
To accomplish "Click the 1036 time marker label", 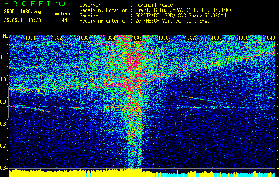I will 163,38.
